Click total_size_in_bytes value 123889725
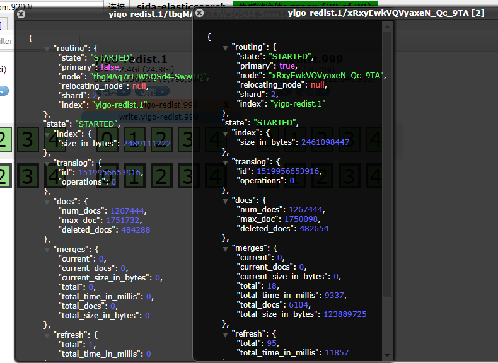498x363 pixels. tap(345, 314)
